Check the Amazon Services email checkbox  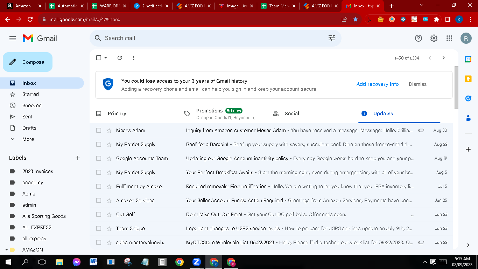click(99, 200)
